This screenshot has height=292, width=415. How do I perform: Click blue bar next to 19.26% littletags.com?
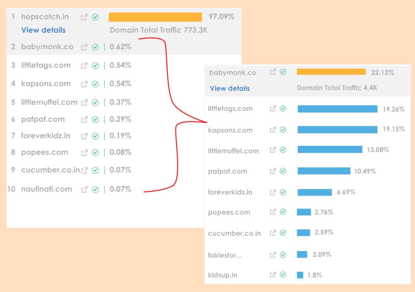pyautogui.click(x=338, y=109)
